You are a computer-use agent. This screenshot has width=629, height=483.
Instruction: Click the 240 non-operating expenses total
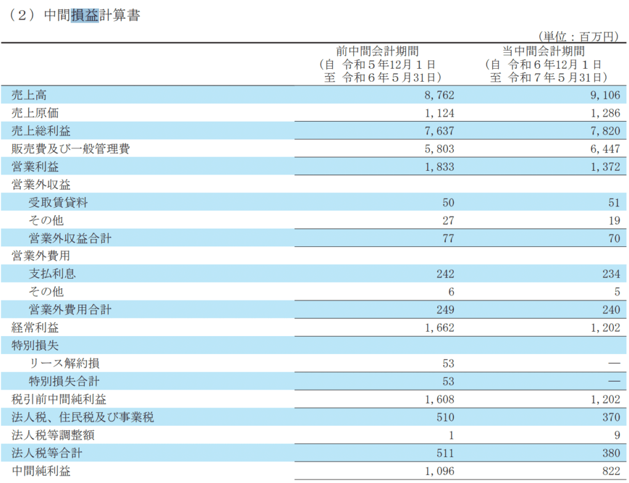611,310
